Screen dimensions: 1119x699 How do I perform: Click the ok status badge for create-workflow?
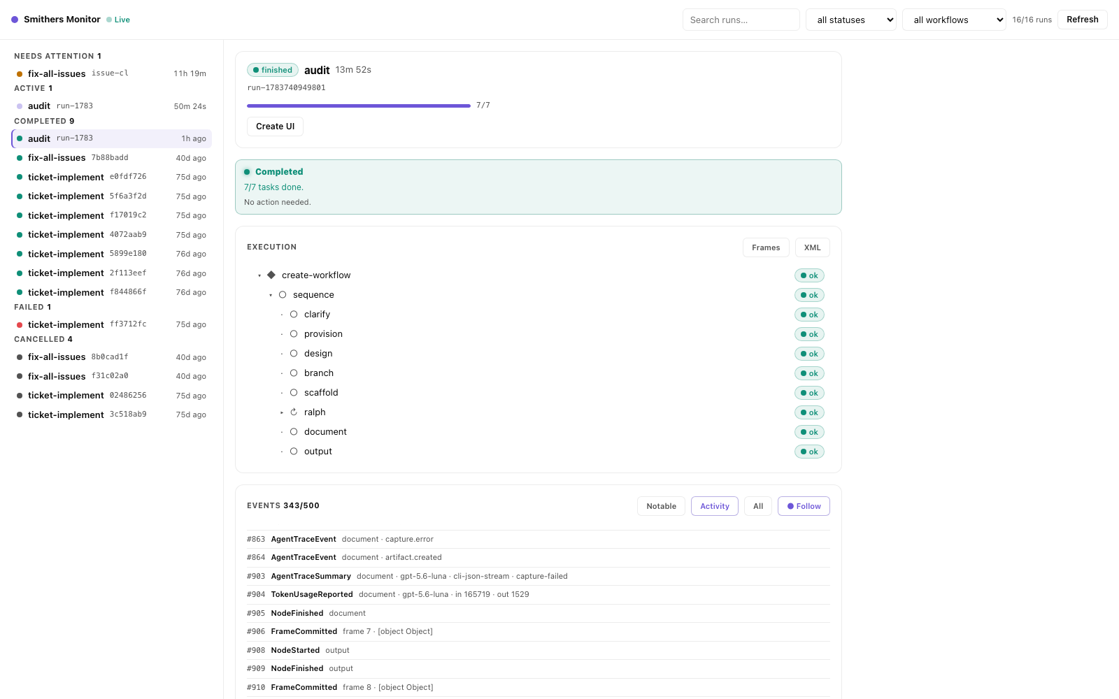click(x=809, y=275)
